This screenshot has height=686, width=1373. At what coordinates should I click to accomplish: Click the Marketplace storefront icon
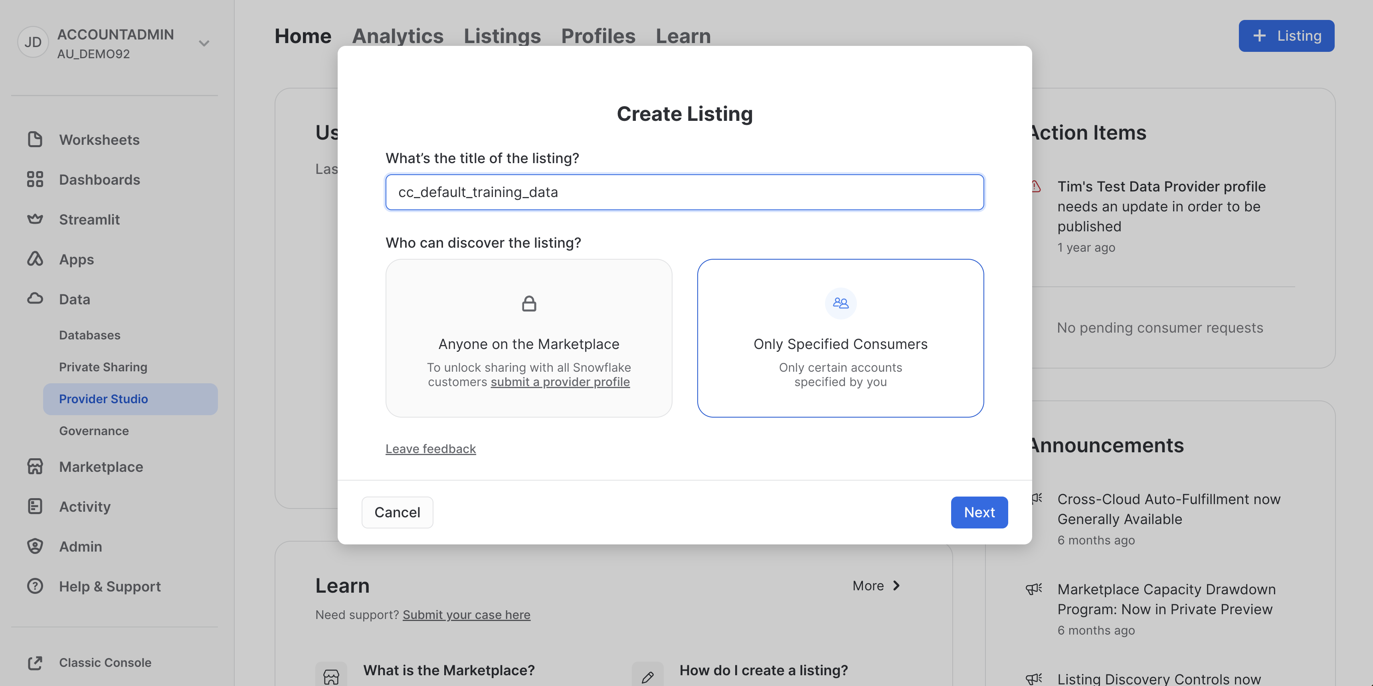point(35,467)
